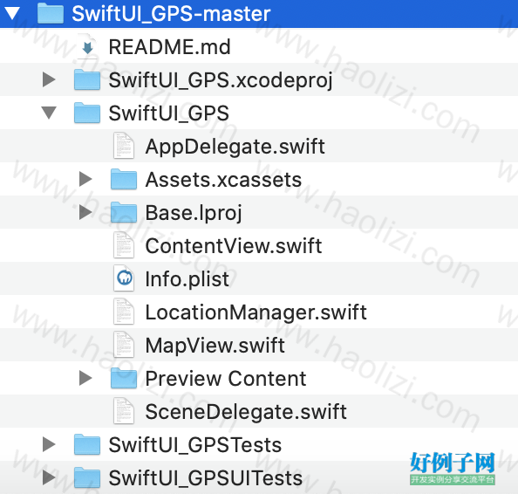Click the SwiftUI_GPS-master folder icon
This screenshot has height=494, width=518.
[51, 13]
